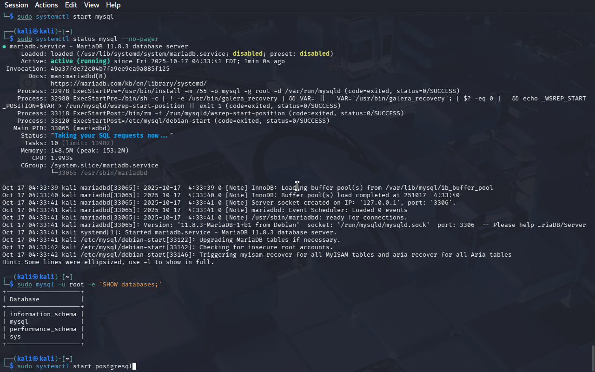Open the Session menu

(16, 5)
